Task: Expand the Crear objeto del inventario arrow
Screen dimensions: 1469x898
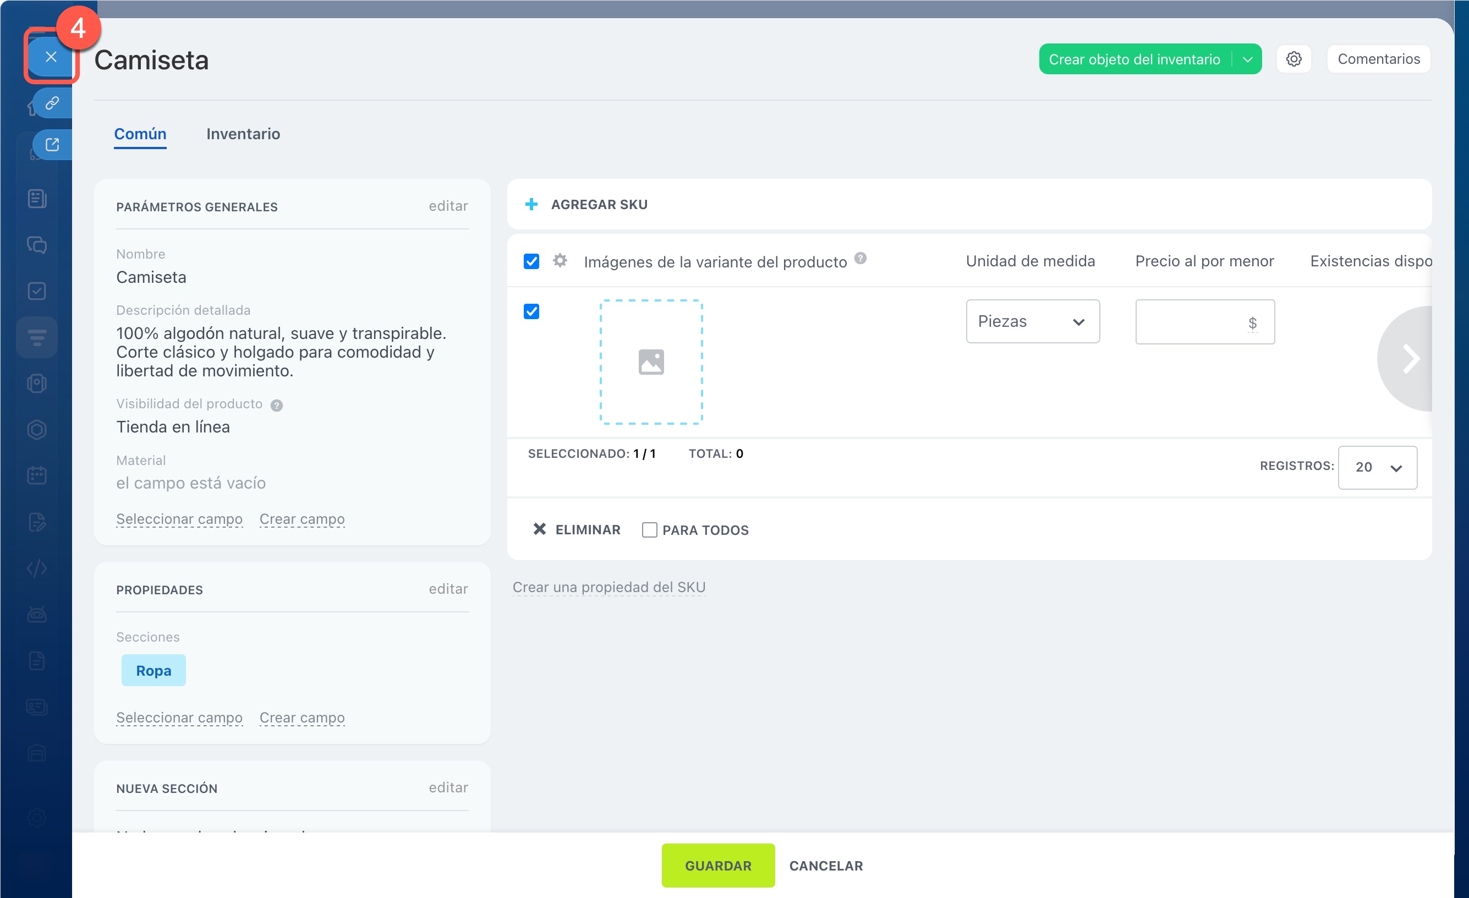Action: 1247,59
